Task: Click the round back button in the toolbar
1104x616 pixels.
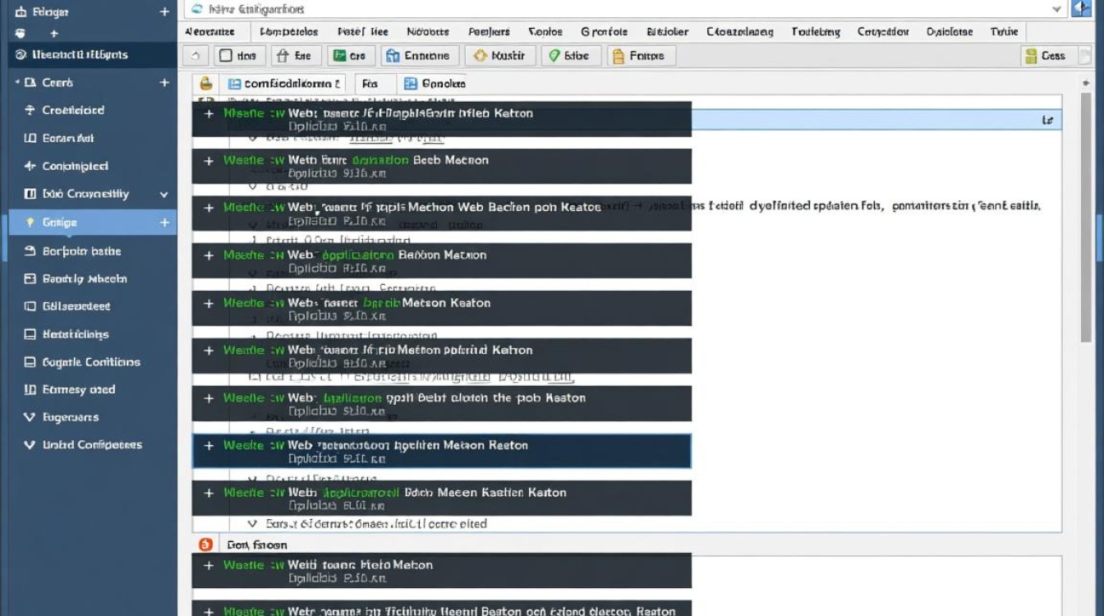Action: pos(195,56)
